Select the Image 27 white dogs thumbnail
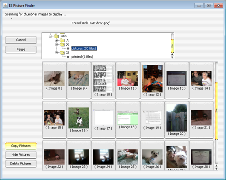 point(177,156)
